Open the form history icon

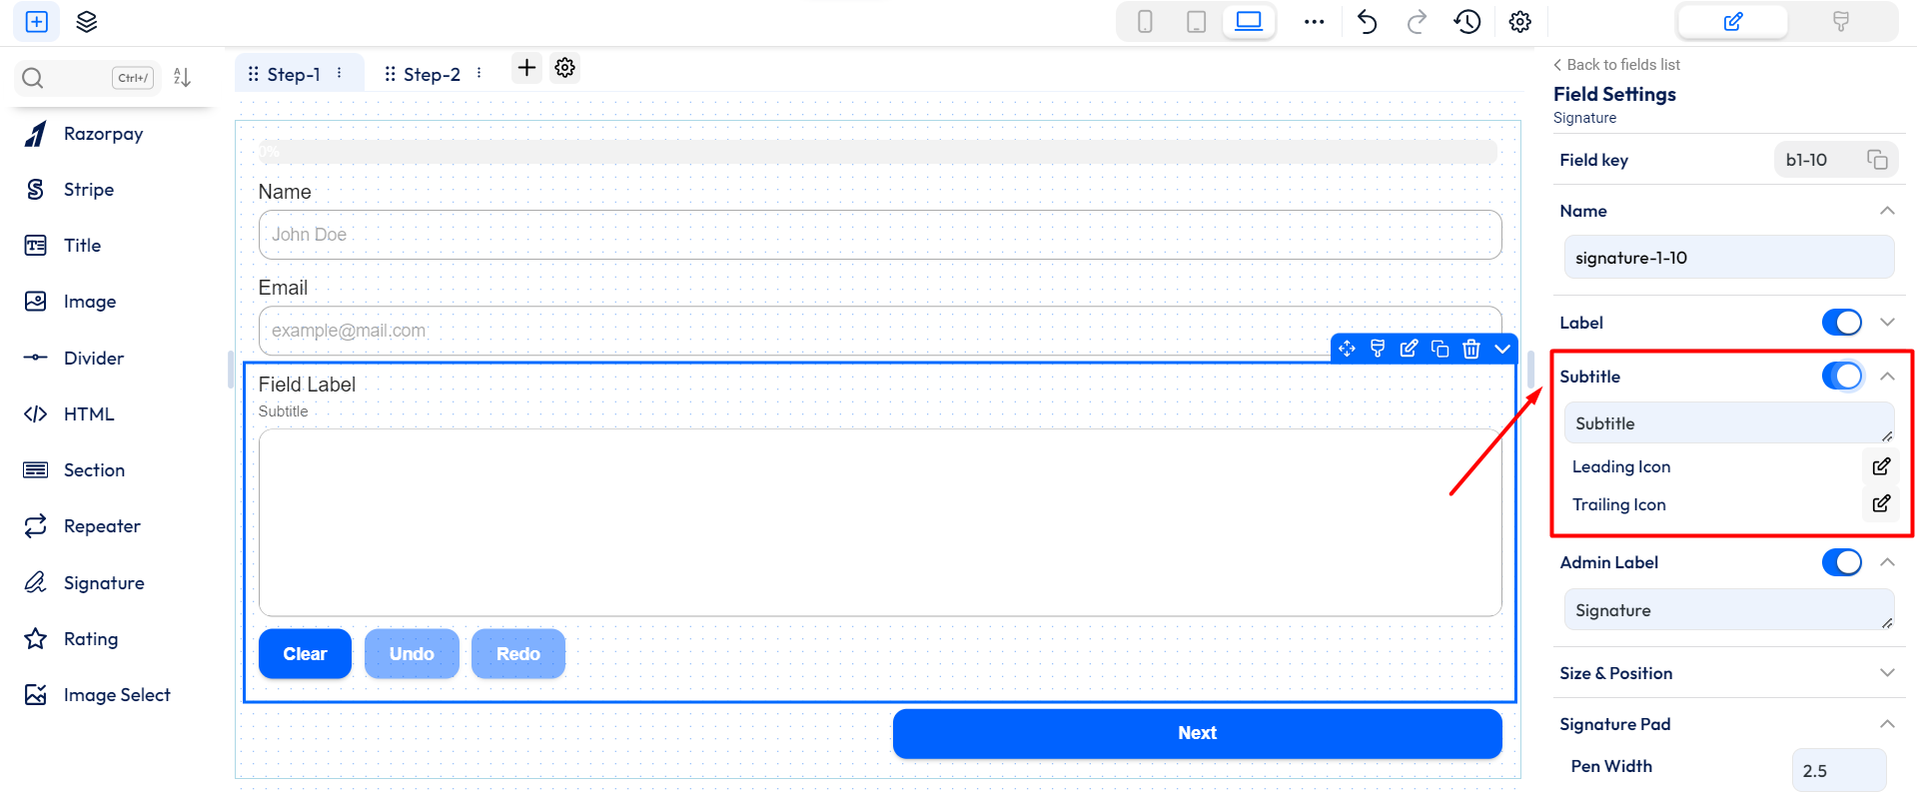click(x=1466, y=22)
